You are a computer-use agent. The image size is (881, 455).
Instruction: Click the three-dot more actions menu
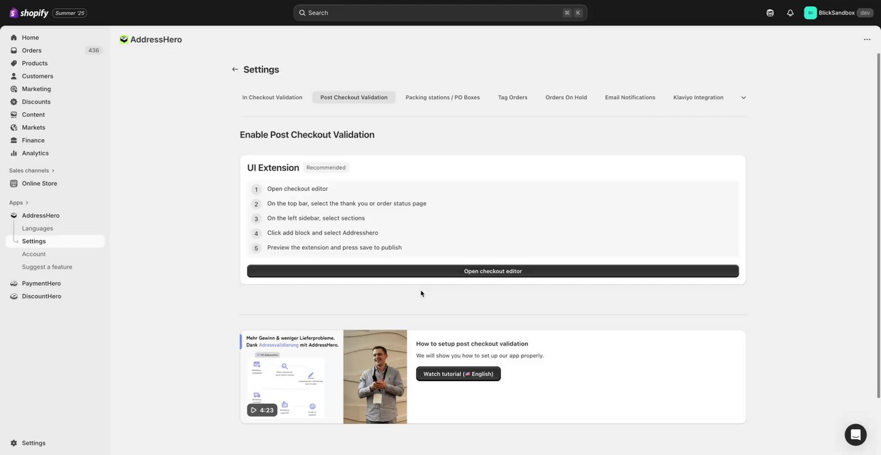coord(867,39)
